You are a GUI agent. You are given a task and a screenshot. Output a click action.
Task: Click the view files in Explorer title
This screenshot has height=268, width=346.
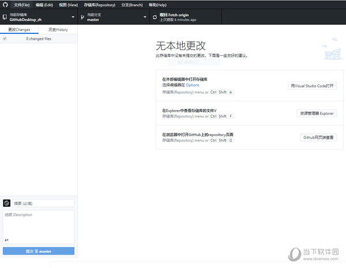pos(189,111)
